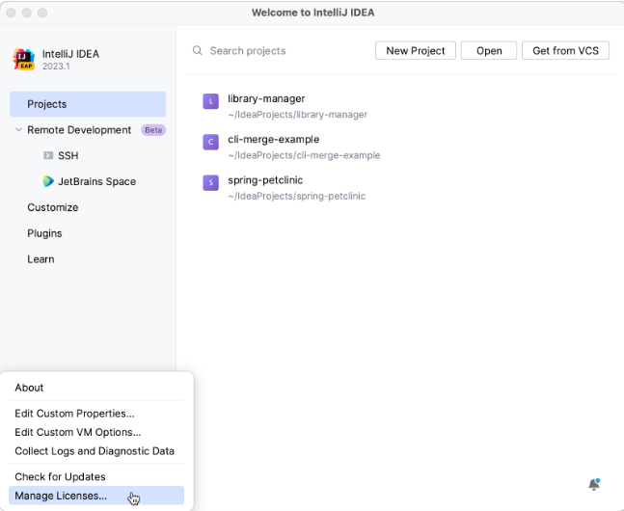This screenshot has height=511, width=624.
Task: Click the Open button
Action: click(x=489, y=50)
